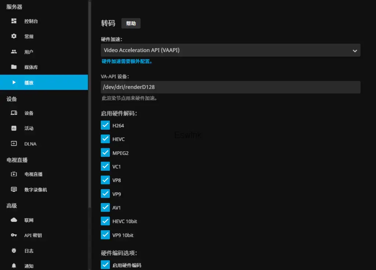Open the 电视直播 live TV menu item
The width and height of the screenshot is (376, 270).
33,174
